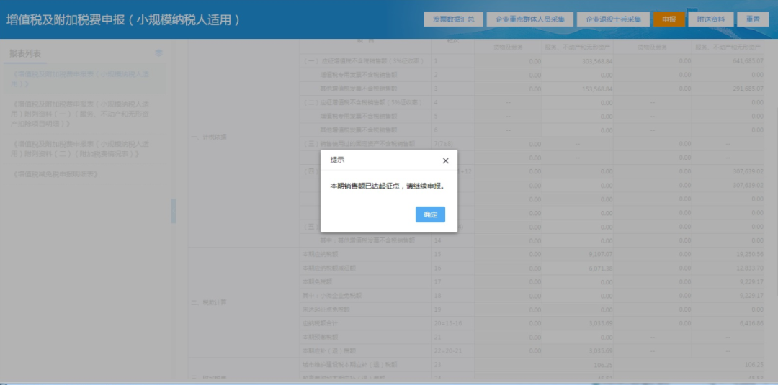The image size is (778, 385).
Task: Click the sidebar collapse handle beside the report list
Action: tap(173, 211)
